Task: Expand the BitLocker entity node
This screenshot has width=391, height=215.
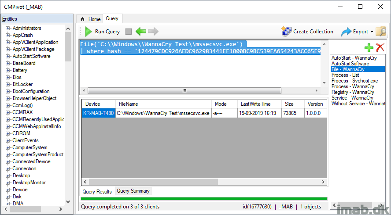Action: 7,85
